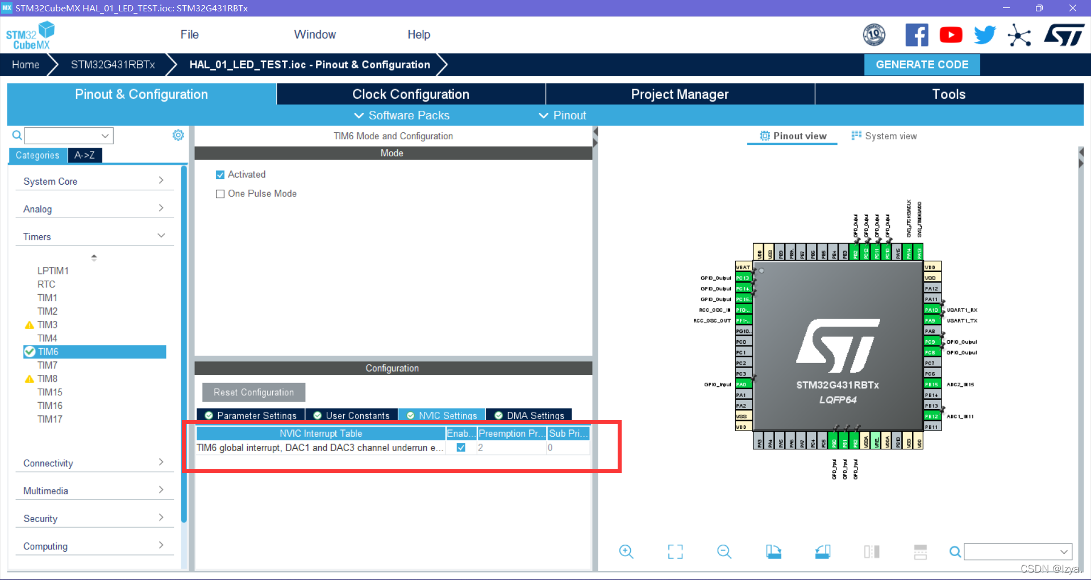Viewport: 1091px width, 580px height.
Task: Expand the Security category
Action: (x=94, y=519)
